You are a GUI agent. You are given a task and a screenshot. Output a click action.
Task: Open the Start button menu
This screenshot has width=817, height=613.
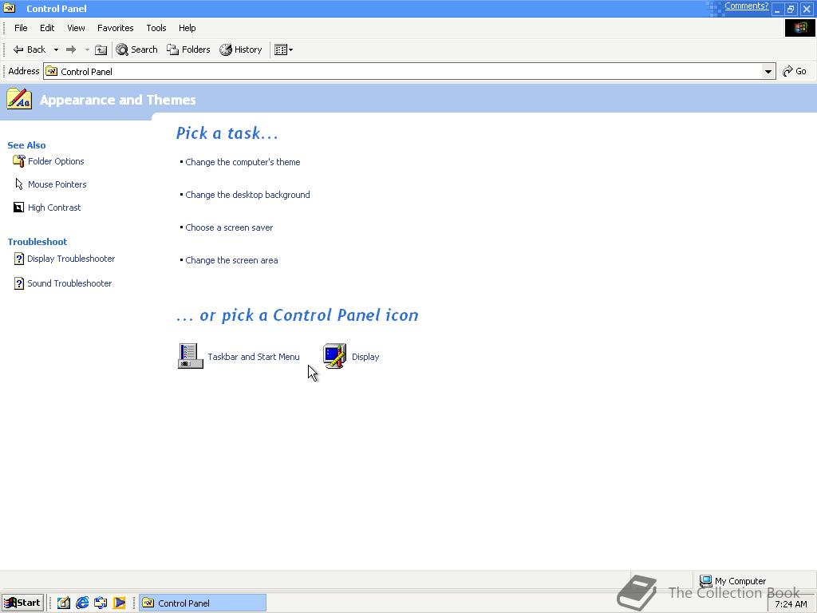pos(22,603)
